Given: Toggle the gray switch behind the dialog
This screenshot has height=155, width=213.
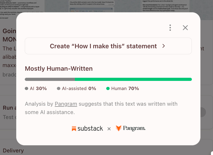Looking at the screenshot, I should pyautogui.click(x=203, y=112).
